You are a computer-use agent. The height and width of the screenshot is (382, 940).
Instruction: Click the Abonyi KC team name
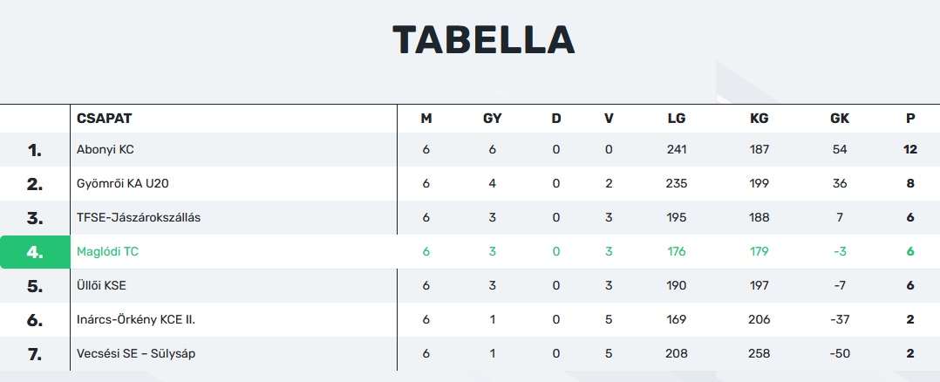point(105,149)
